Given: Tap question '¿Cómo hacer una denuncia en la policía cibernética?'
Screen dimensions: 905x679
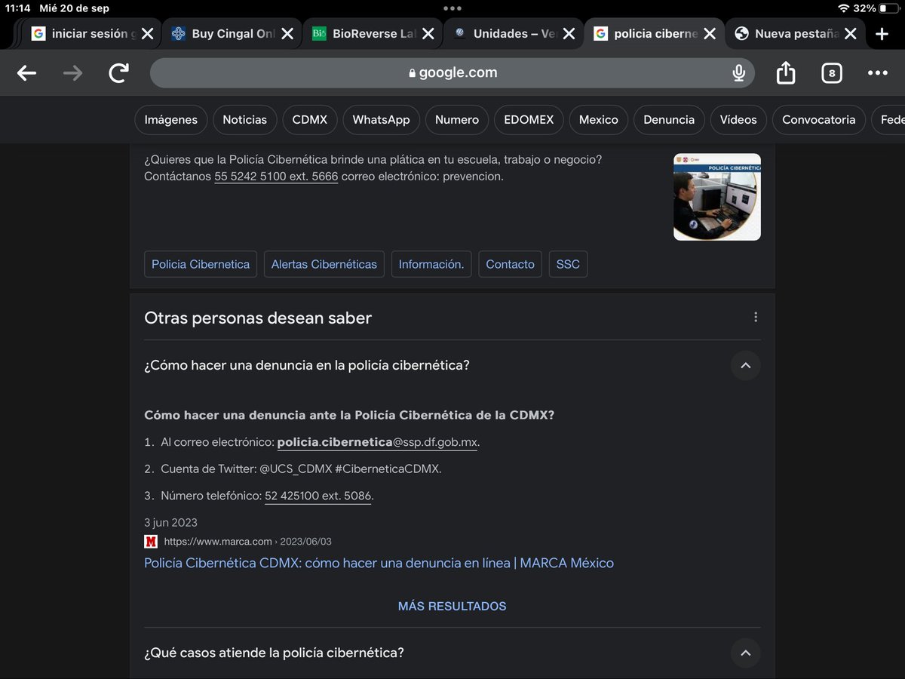Looking at the screenshot, I should coord(307,365).
